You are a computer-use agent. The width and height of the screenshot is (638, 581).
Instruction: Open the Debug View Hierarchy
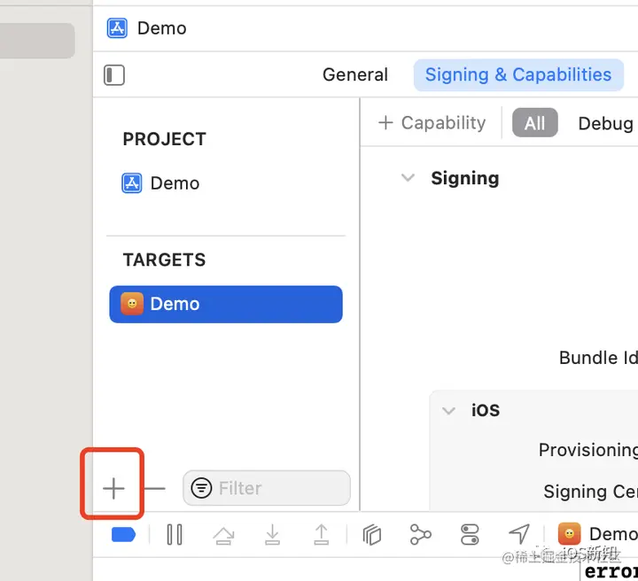pos(372,535)
